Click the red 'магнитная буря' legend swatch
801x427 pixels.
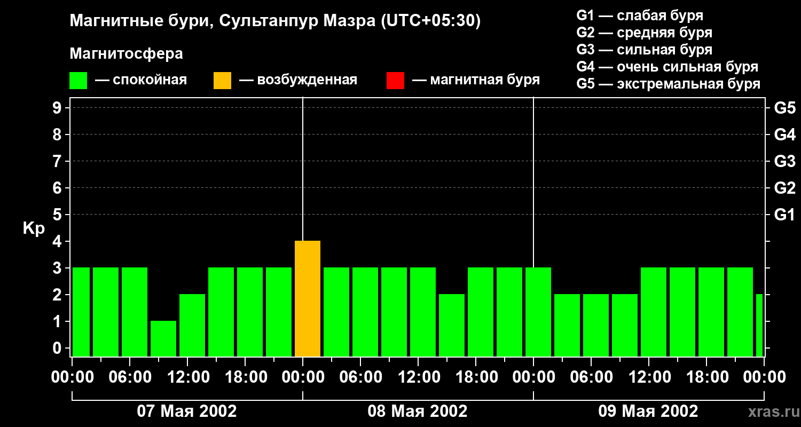(x=396, y=81)
